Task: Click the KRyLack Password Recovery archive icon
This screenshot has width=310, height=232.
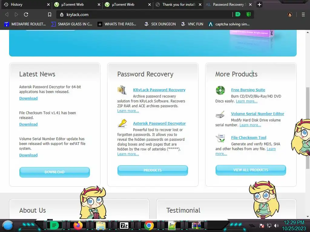Action: point(122,90)
